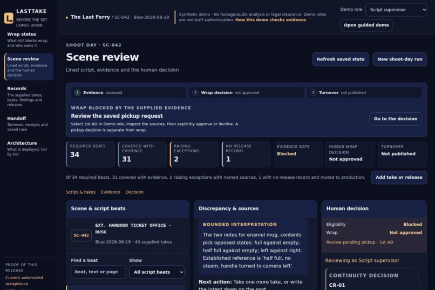This screenshot has height=290, width=435.
Task: Click the Required beats 34 card
Action: click(90, 154)
